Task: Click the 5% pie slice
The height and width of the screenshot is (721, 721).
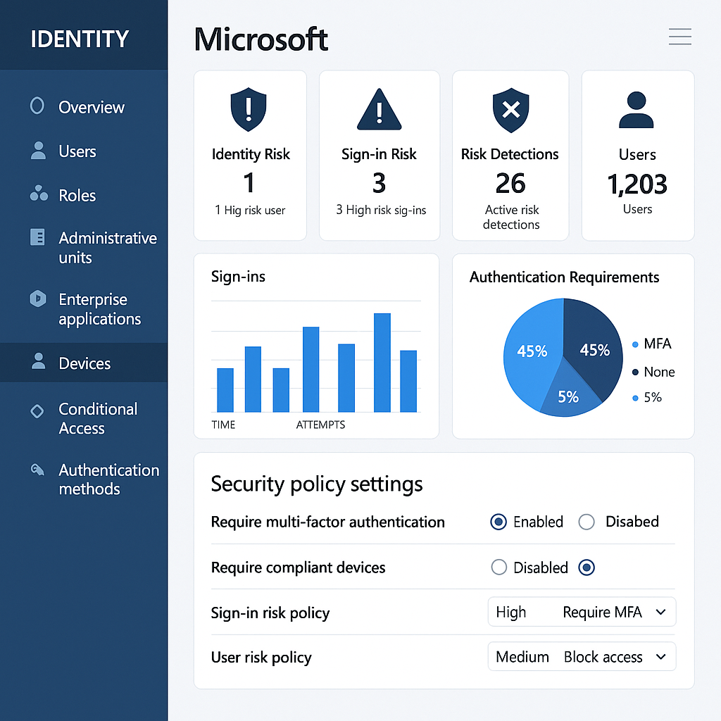Action: 569,398
